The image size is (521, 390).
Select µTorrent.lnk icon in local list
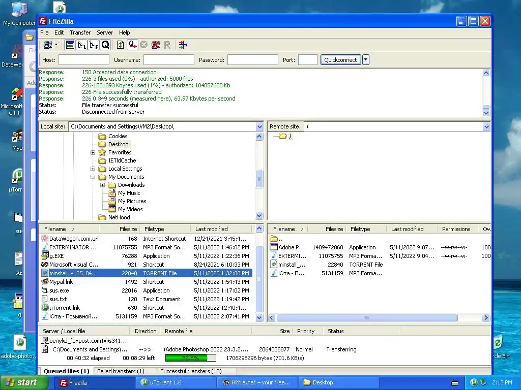pos(45,308)
